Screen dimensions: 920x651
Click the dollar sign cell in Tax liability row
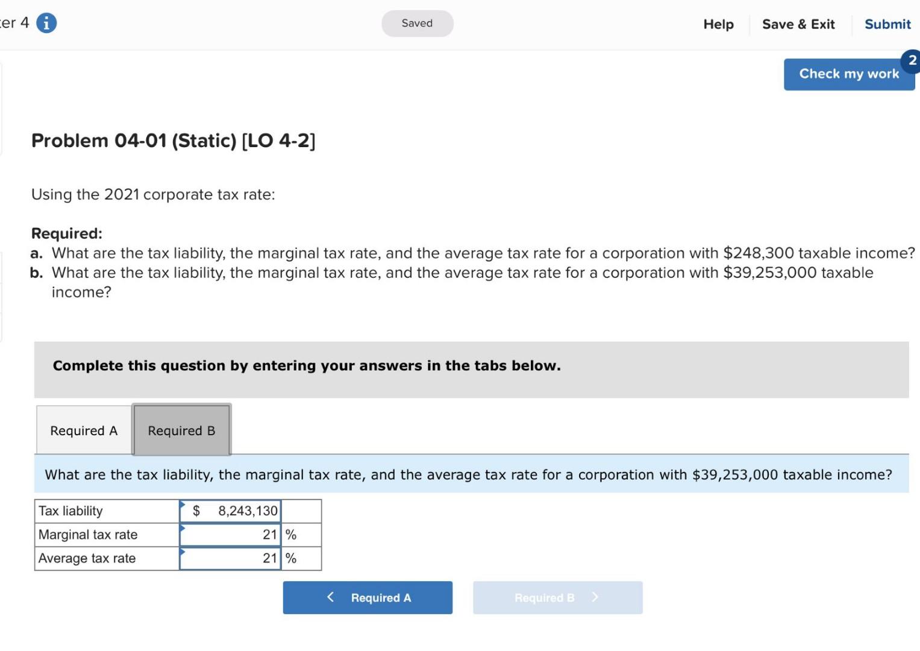pyautogui.click(x=195, y=511)
